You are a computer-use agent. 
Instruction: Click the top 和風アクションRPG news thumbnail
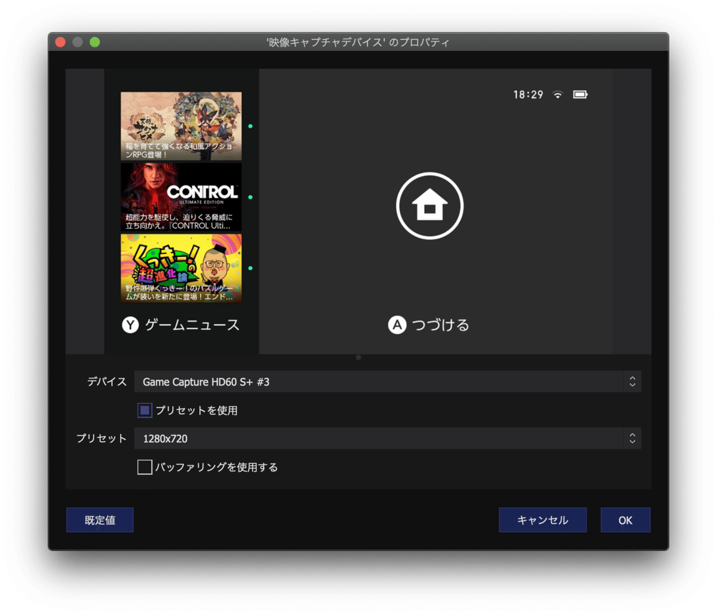pyautogui.click(x=181, y=126)
